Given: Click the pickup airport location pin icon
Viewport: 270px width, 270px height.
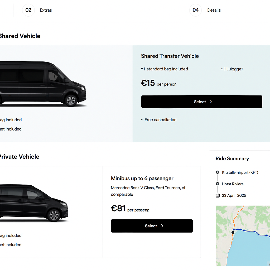Looking at the screenshot, I should (218, 172).
